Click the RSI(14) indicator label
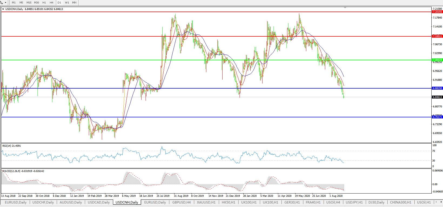 pos(11,146)
